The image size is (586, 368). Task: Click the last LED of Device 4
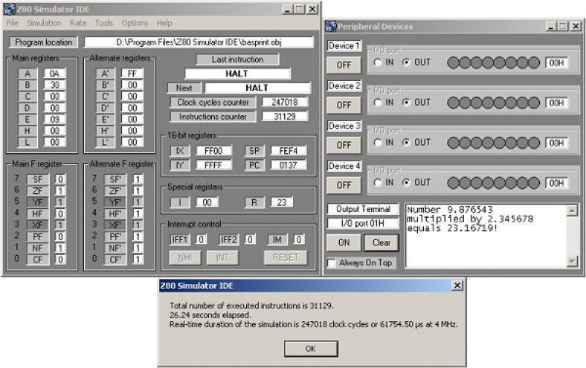534,183
